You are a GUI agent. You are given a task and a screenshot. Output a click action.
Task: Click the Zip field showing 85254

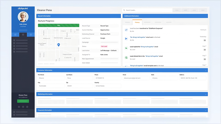(80, 86)
